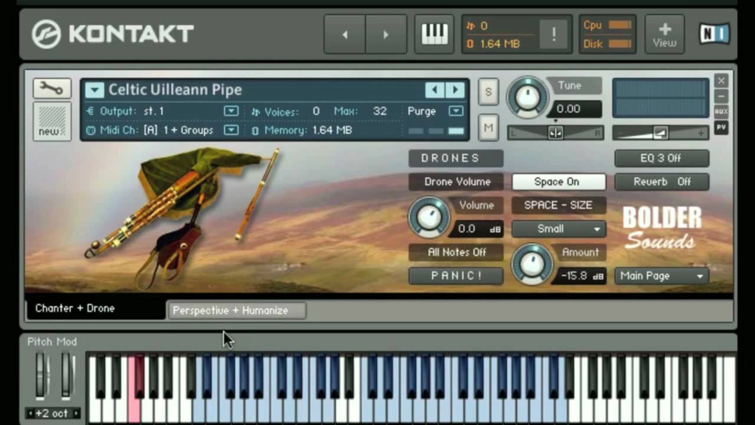Click the Max voices value 32
The height and width of the screenshot is (425, 755).
[x=379, y=111]
